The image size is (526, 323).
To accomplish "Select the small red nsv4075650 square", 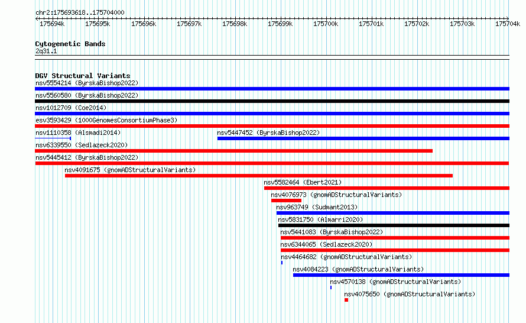I will coord(346,300).
